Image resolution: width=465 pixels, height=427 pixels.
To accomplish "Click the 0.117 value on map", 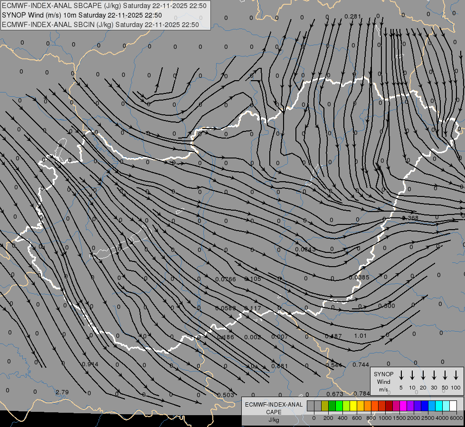I will pyautogui.click(x=253, y=308).
